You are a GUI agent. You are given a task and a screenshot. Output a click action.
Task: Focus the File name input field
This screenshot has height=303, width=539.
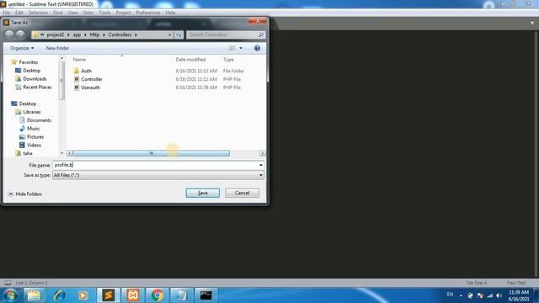[x=156, y=165]
